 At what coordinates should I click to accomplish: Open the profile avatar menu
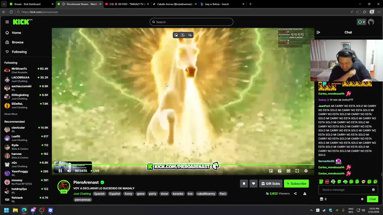371,22
